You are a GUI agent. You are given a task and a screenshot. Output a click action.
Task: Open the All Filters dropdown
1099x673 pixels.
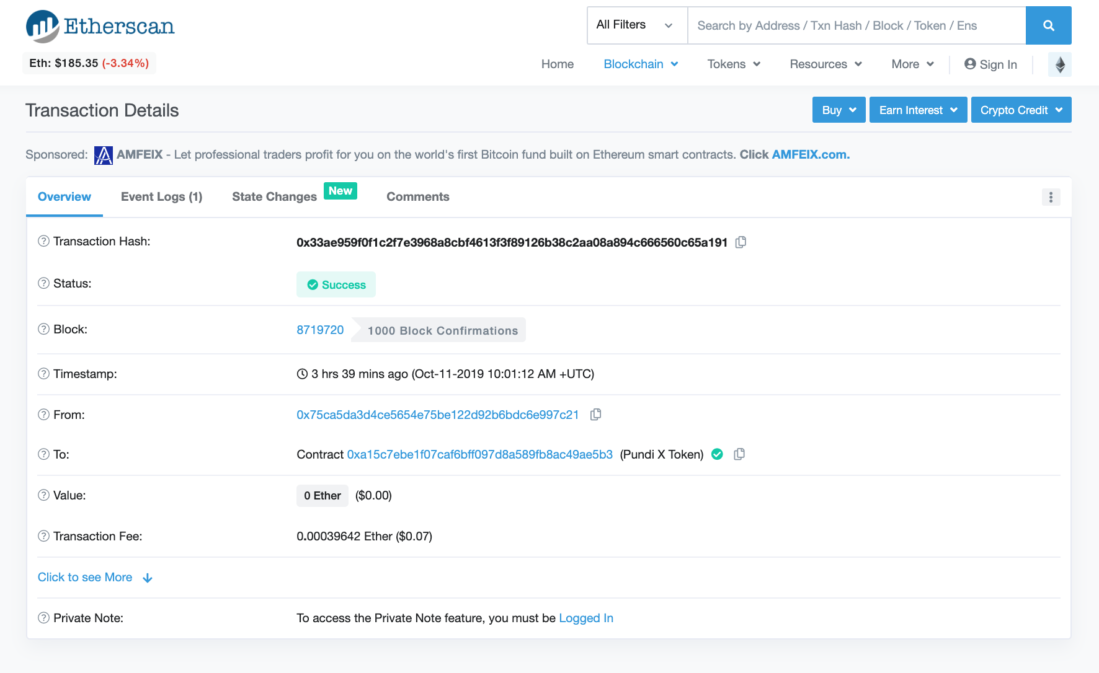[x=637, y=25]
